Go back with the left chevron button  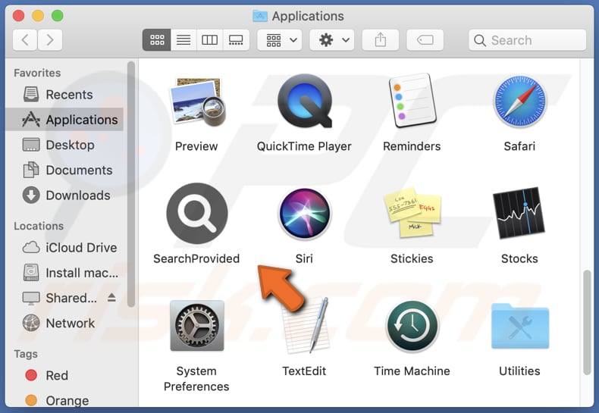coord(25,39)
